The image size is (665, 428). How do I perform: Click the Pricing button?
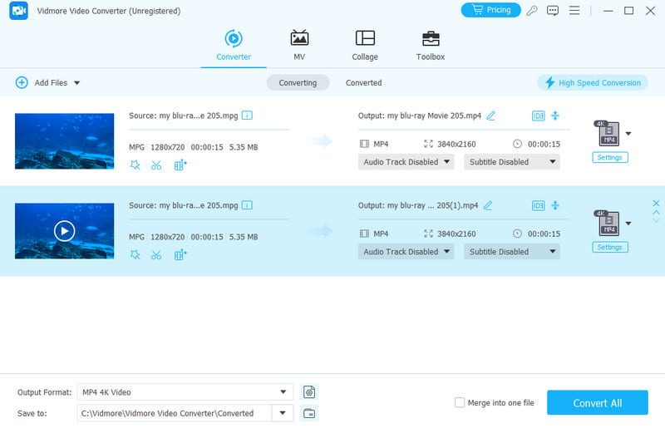[490, 10]
